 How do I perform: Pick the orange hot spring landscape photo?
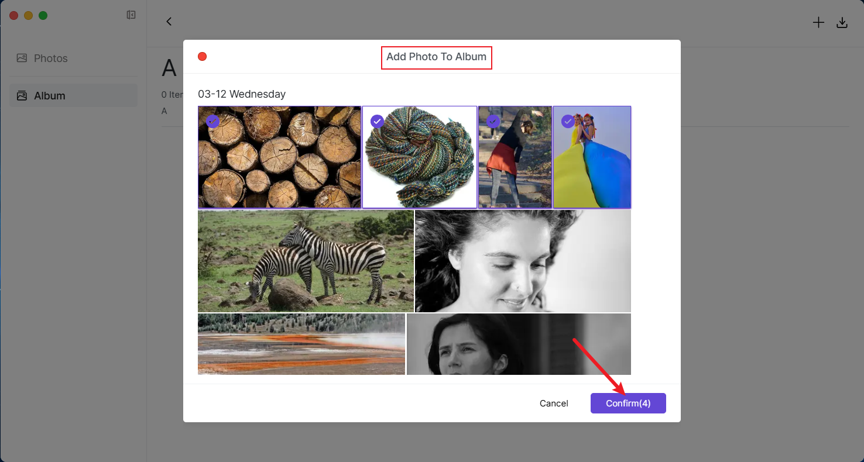(x=301, y=344)
